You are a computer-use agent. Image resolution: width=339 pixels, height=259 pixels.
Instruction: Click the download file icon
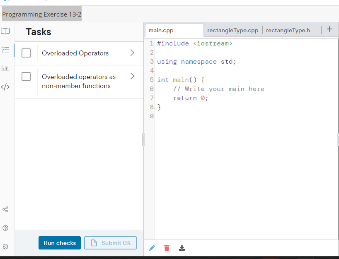coord(182,248)
